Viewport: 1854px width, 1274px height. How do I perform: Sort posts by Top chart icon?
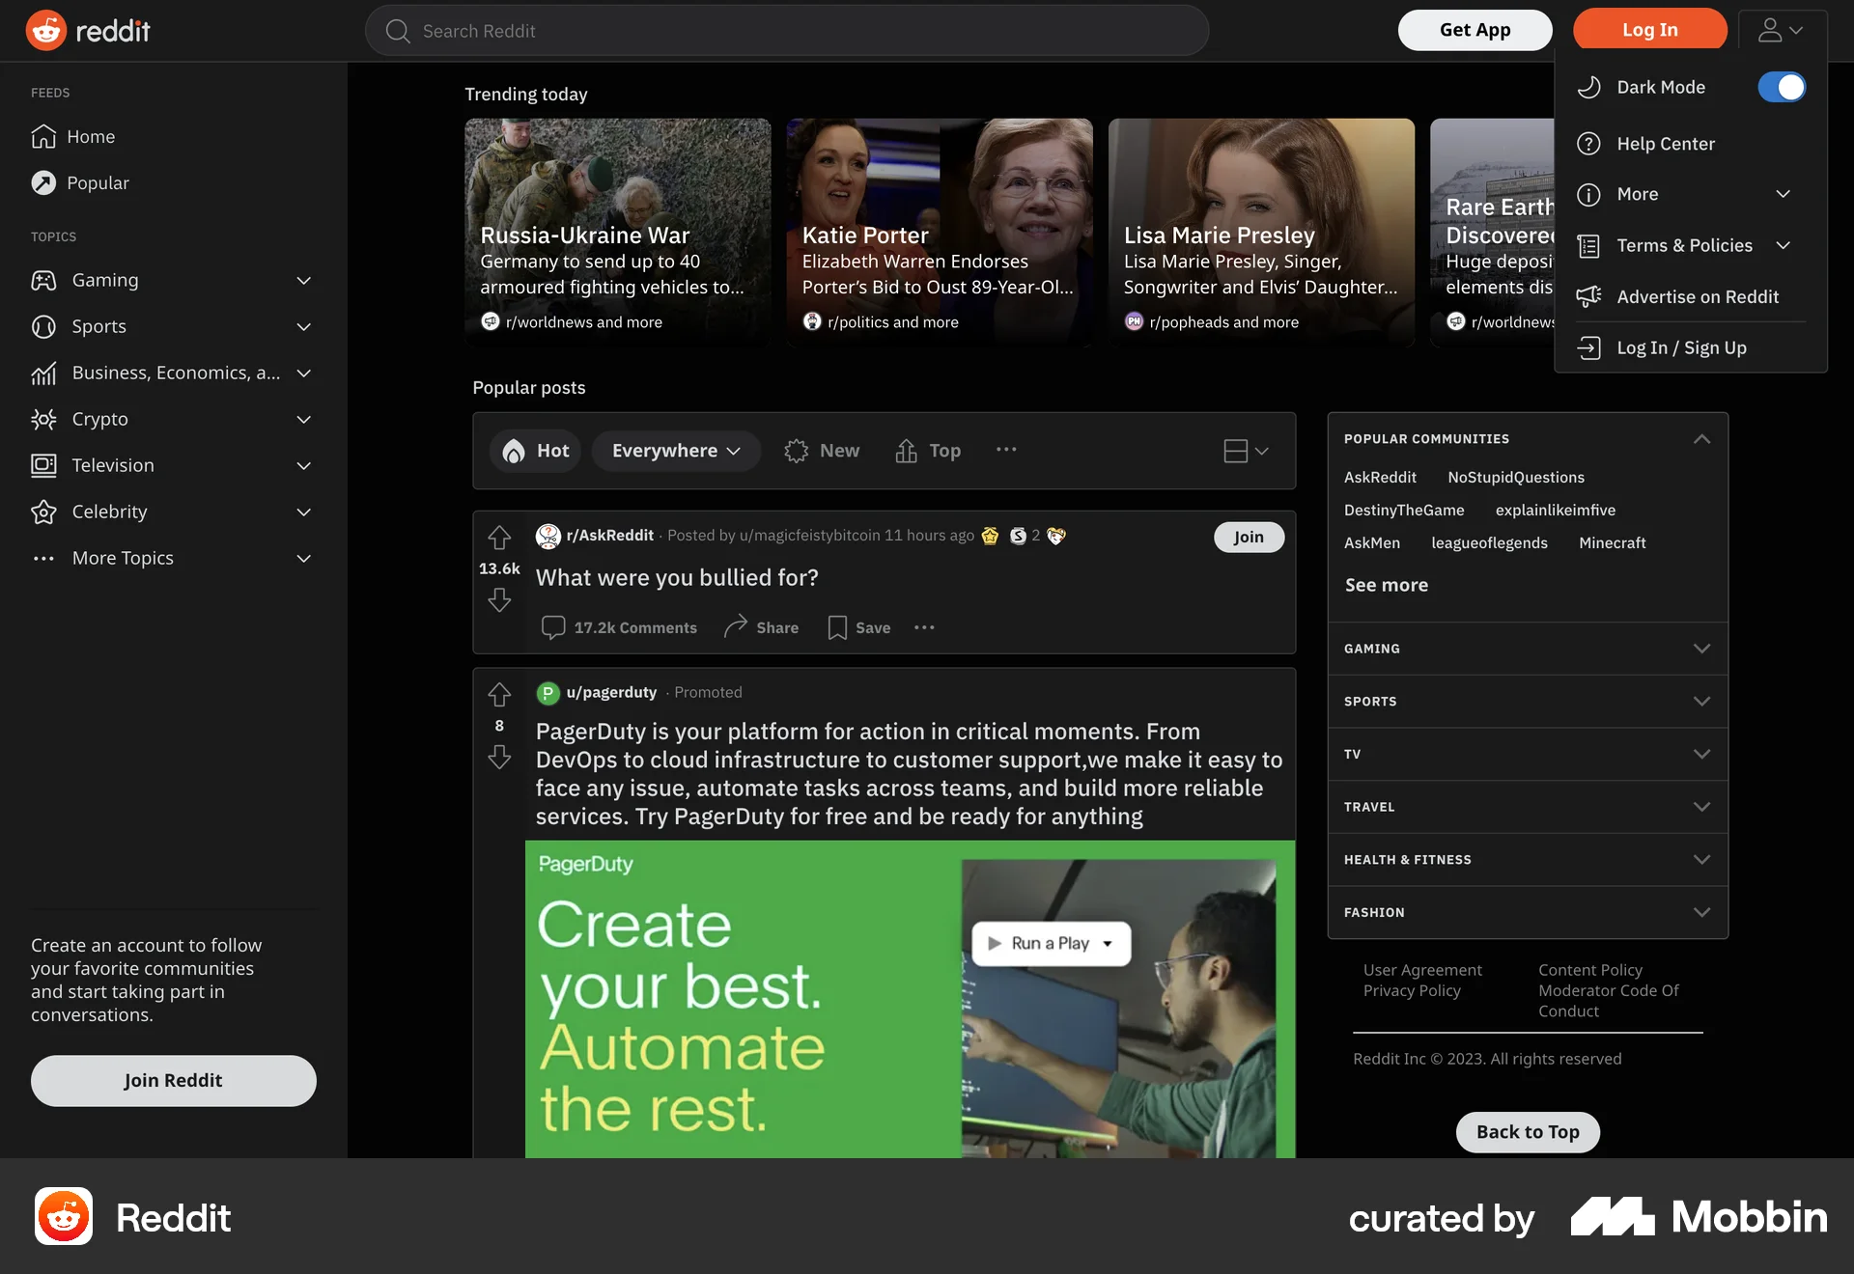[905, 450]
